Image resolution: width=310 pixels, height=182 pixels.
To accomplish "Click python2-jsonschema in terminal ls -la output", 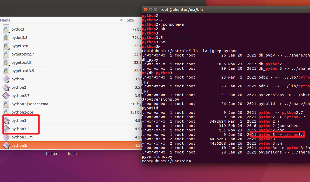I will (x=279, y=126).
